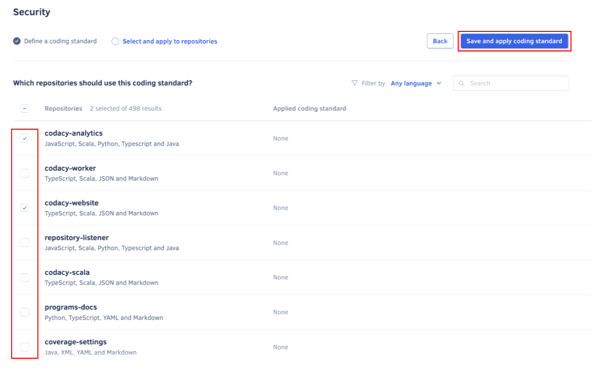Viewport: 598px width, 368px height.
Task: Uncheck the codacy-website repository
Action: click(x=24, y=207)
